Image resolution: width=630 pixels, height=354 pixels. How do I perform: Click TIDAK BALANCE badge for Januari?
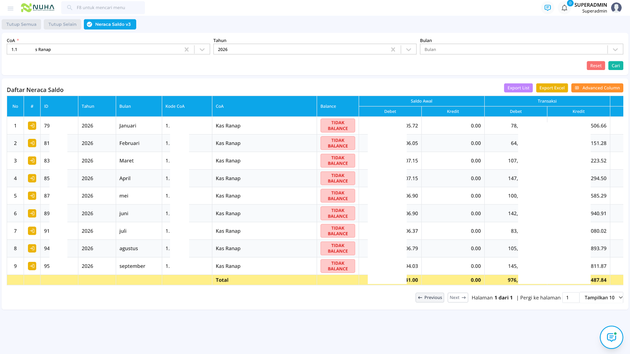coord(338,126)
